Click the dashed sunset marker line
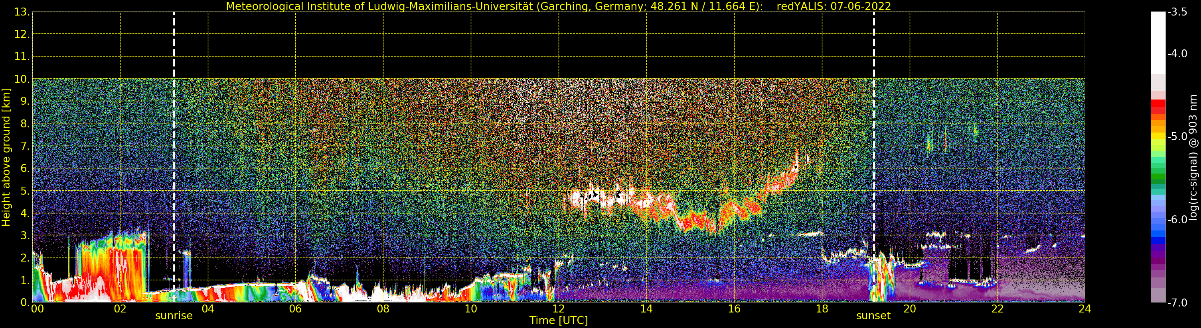 click(874, 157)
